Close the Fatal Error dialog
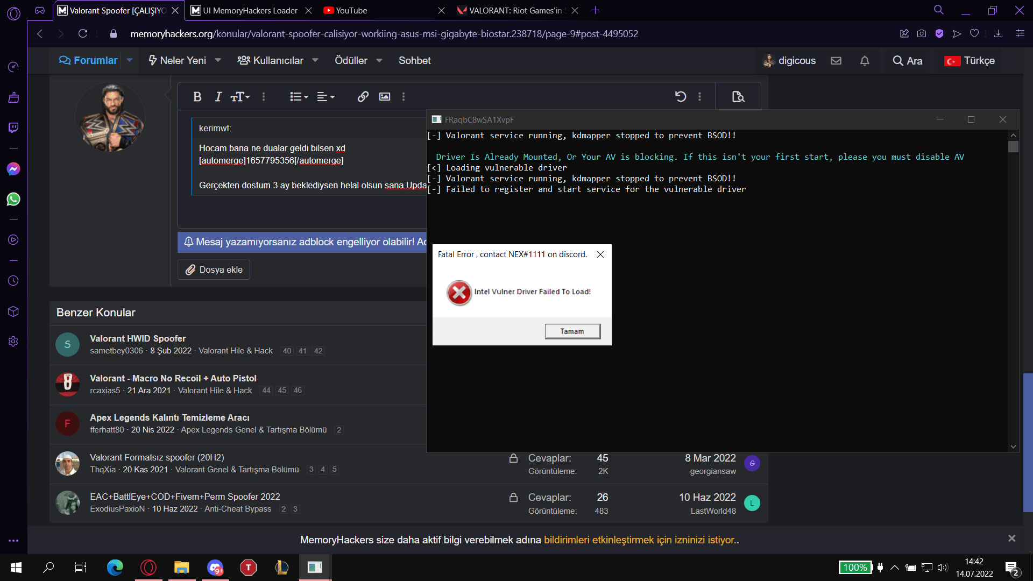The height and width of the screenshot is (581, 1033). [600, 254]
